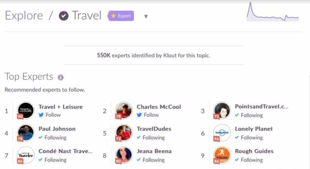
Task: Click the Top Experts info icon
Action: [x=60, y=77]
